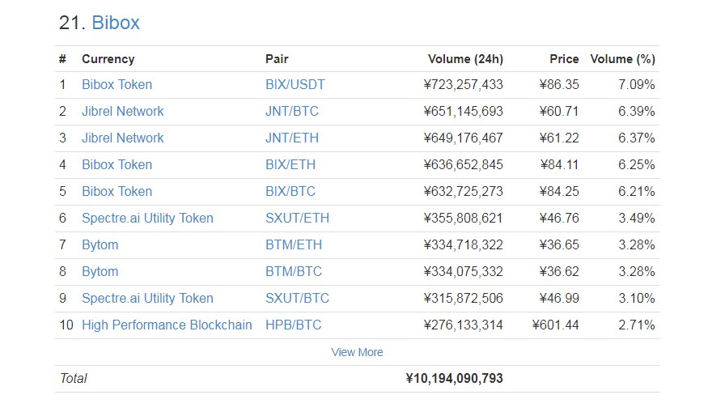Open the SXUT/BTC pair link
This screenshot has height=412, width=708.
click(x=297, y=298)
